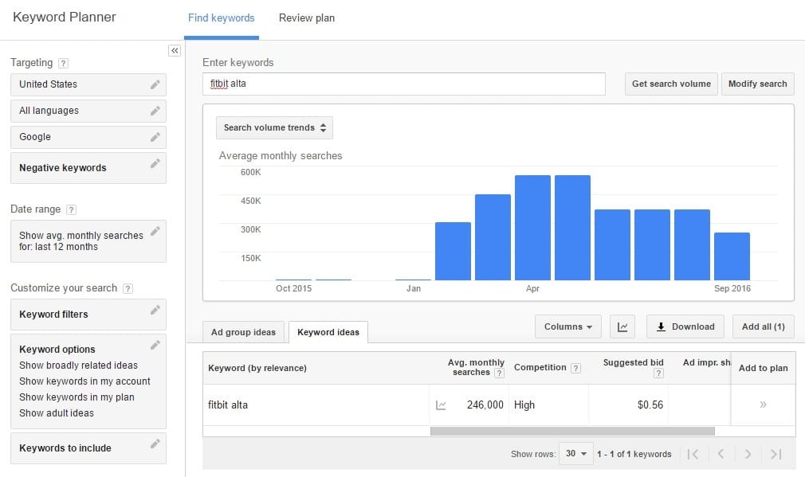Click Get search volume button

671,84
